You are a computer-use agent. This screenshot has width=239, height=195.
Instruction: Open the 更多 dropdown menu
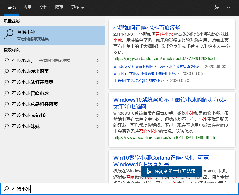(77, 7)
